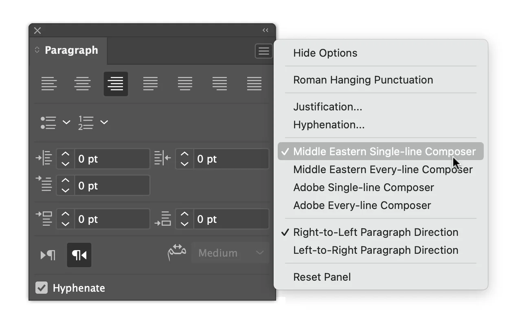Screen dimensions: 520x321
Task: Open Justification... dialog
Action: tap(328, 107)
